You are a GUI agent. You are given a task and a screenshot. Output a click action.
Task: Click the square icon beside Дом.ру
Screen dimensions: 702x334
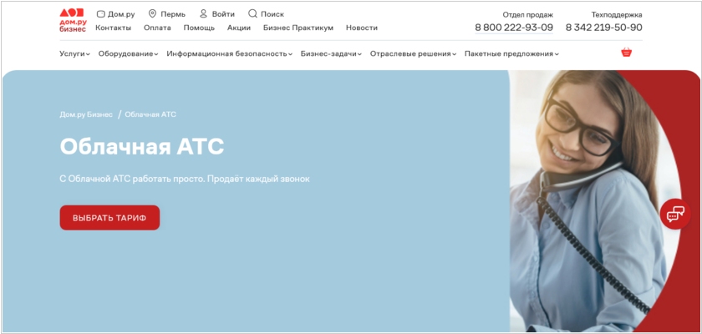point(101,14)
